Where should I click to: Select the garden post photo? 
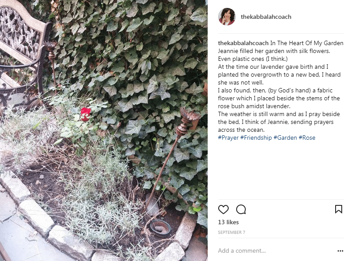(x=104, y=130)
